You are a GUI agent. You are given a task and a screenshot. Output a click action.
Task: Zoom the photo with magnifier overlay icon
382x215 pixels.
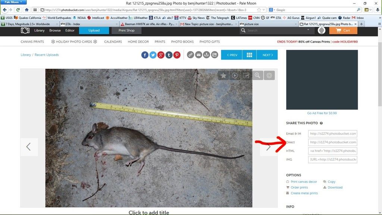tap(257, 75)
